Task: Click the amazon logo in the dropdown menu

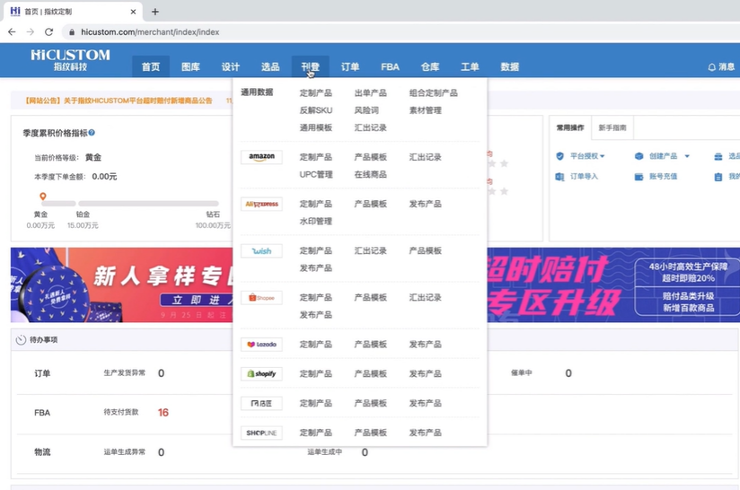Action: tap(261, 157)
